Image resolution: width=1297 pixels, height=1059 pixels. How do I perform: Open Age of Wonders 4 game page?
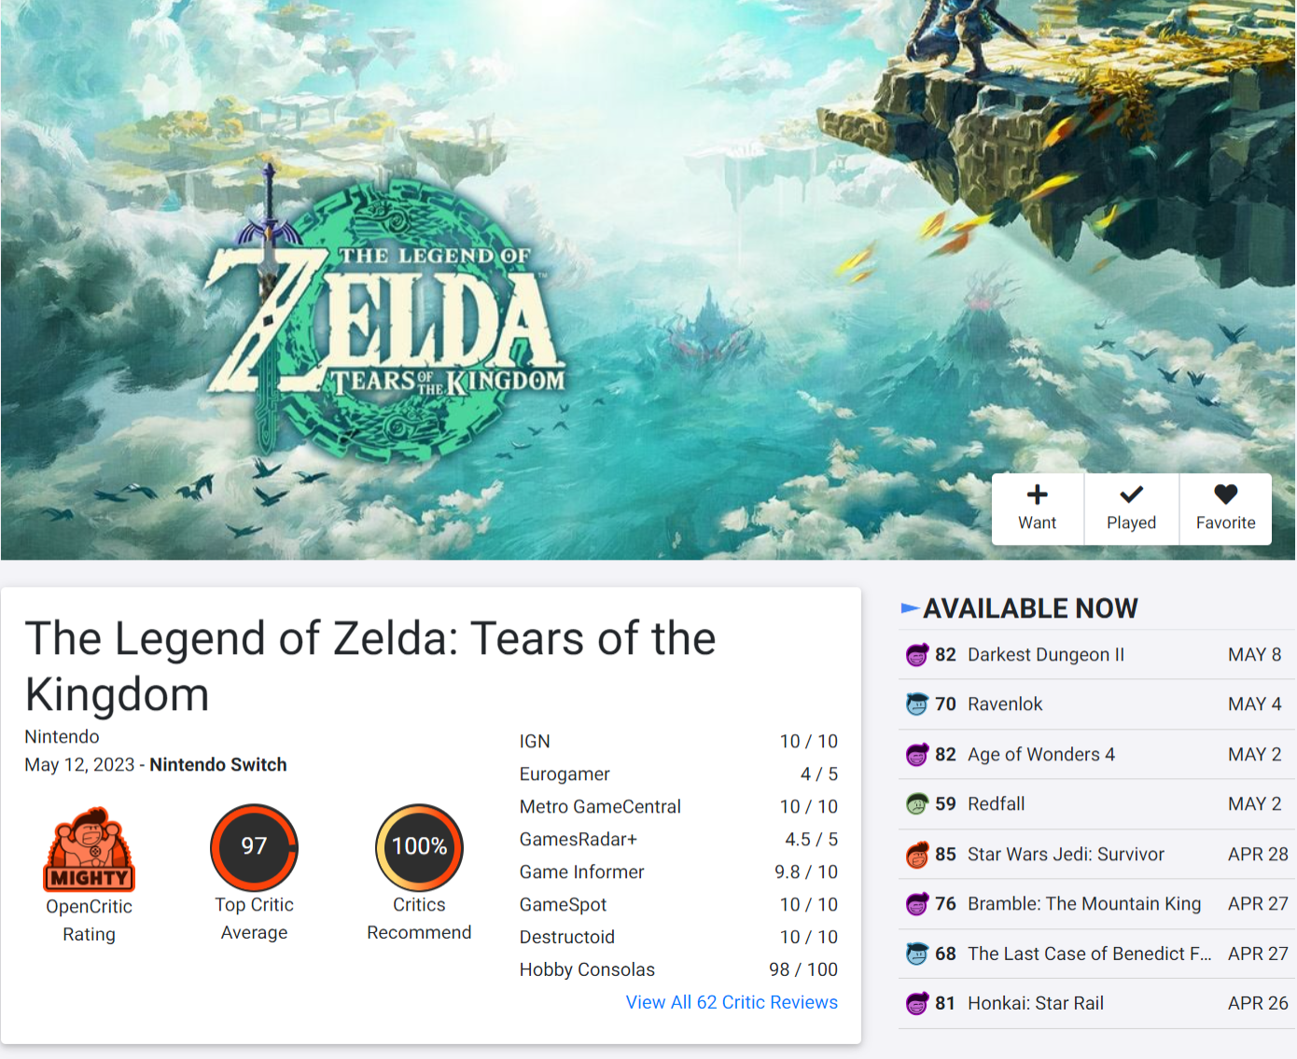click(1041, 754)
